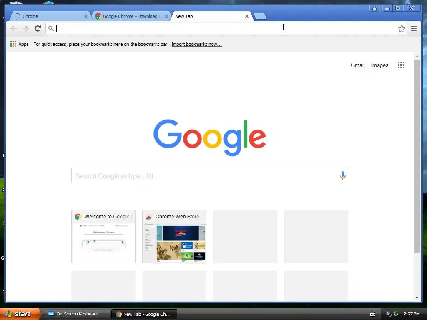Focus the address bar field

(x=226, y=29)
